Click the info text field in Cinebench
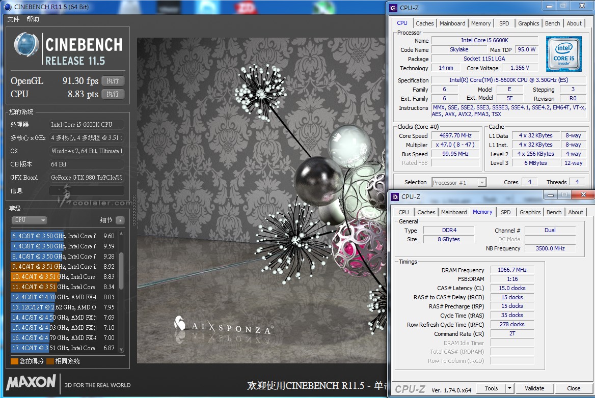 click(87, 191)
